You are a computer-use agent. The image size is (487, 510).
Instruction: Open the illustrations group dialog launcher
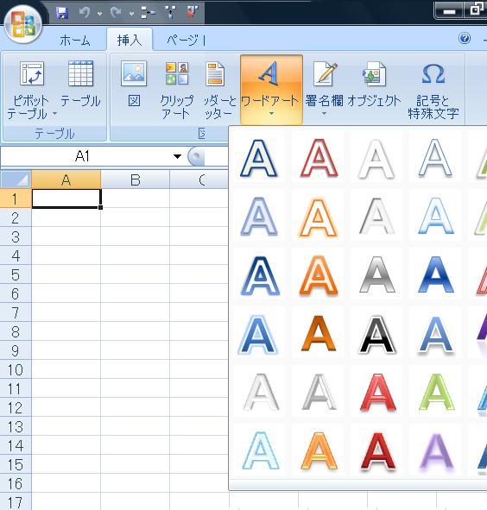point(201,134)
